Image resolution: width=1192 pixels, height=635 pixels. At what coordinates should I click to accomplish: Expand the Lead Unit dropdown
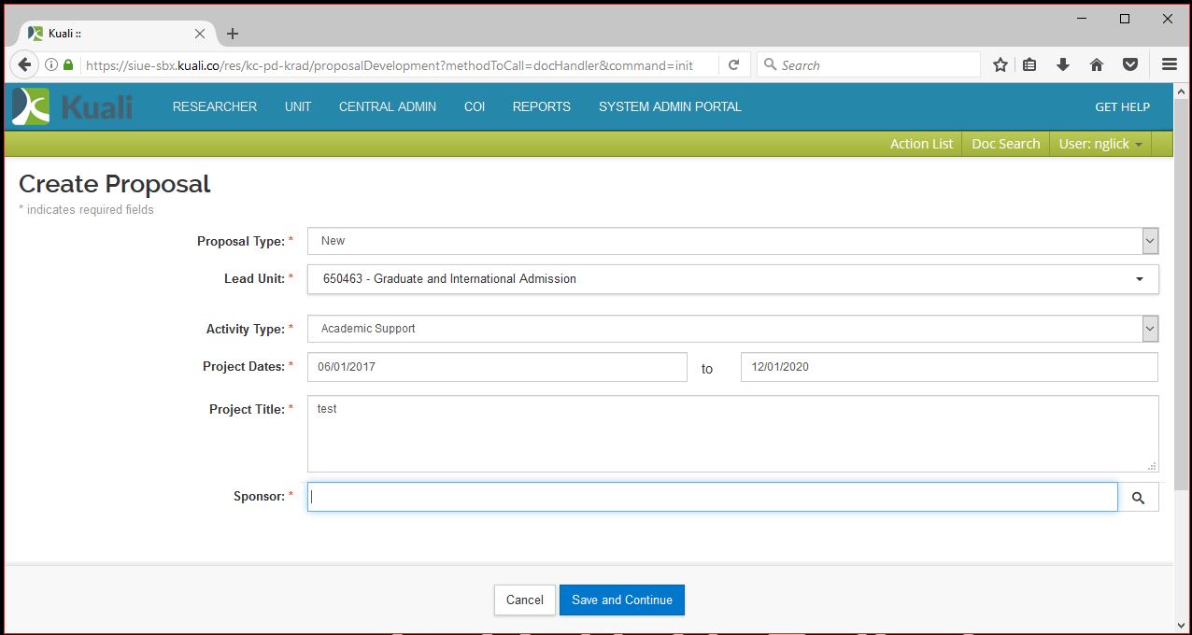[1139, 279]
